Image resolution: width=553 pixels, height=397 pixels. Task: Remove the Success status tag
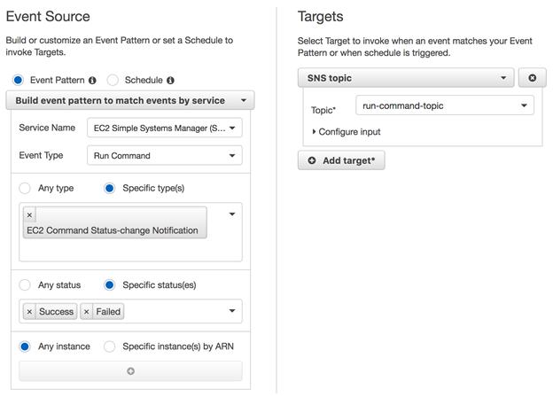pyautogui.click(x=29, y=312)
